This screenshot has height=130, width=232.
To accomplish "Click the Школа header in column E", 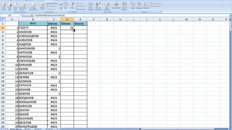I will point(80,23).
